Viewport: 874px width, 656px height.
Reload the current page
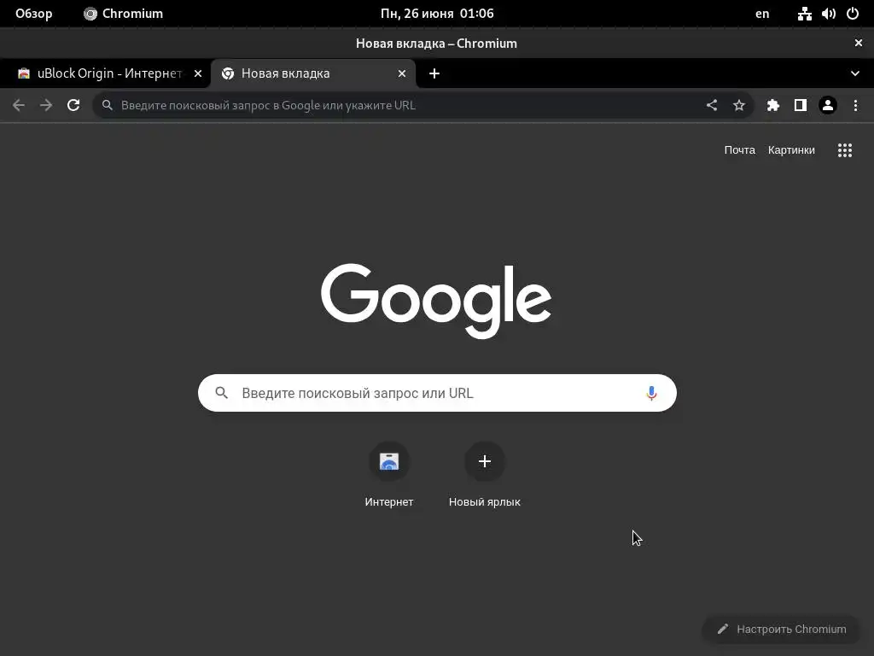click(x=73, y=105)
